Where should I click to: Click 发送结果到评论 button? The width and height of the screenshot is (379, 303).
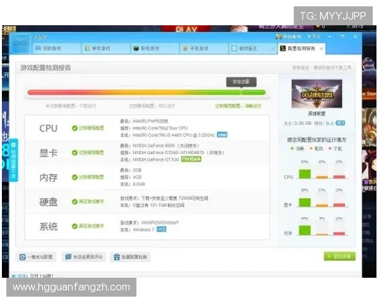click(x=84, y=257)
